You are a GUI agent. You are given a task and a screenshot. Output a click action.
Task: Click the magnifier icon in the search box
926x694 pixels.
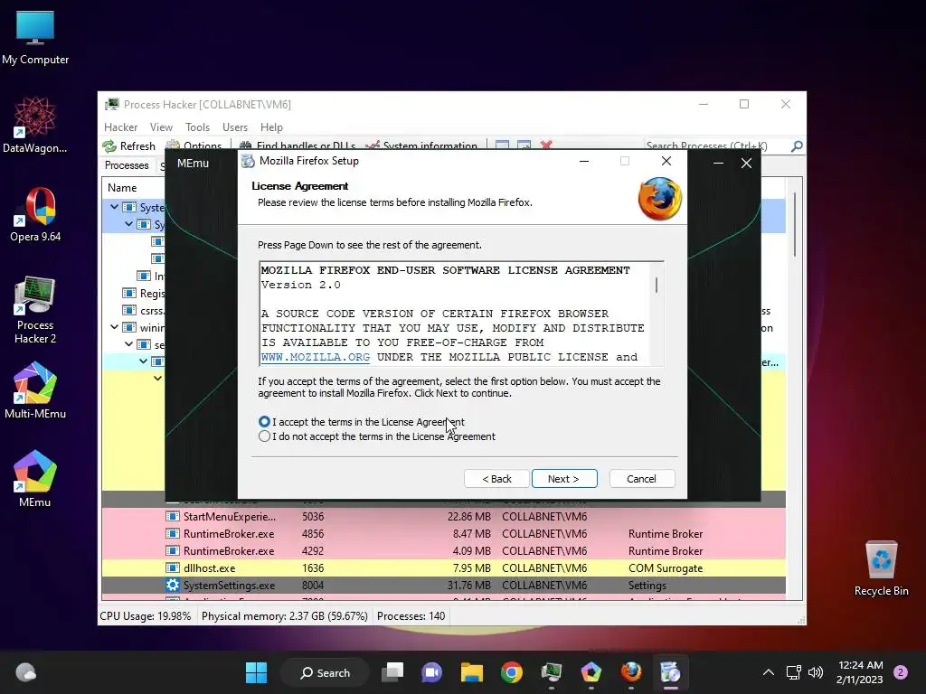[x=797, y=145]
